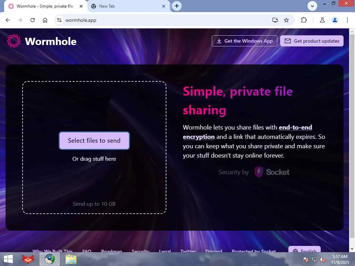This screenshot has height=266, width=355.
Task: Click the download icon in Windows App button
Action: point(219,41)
